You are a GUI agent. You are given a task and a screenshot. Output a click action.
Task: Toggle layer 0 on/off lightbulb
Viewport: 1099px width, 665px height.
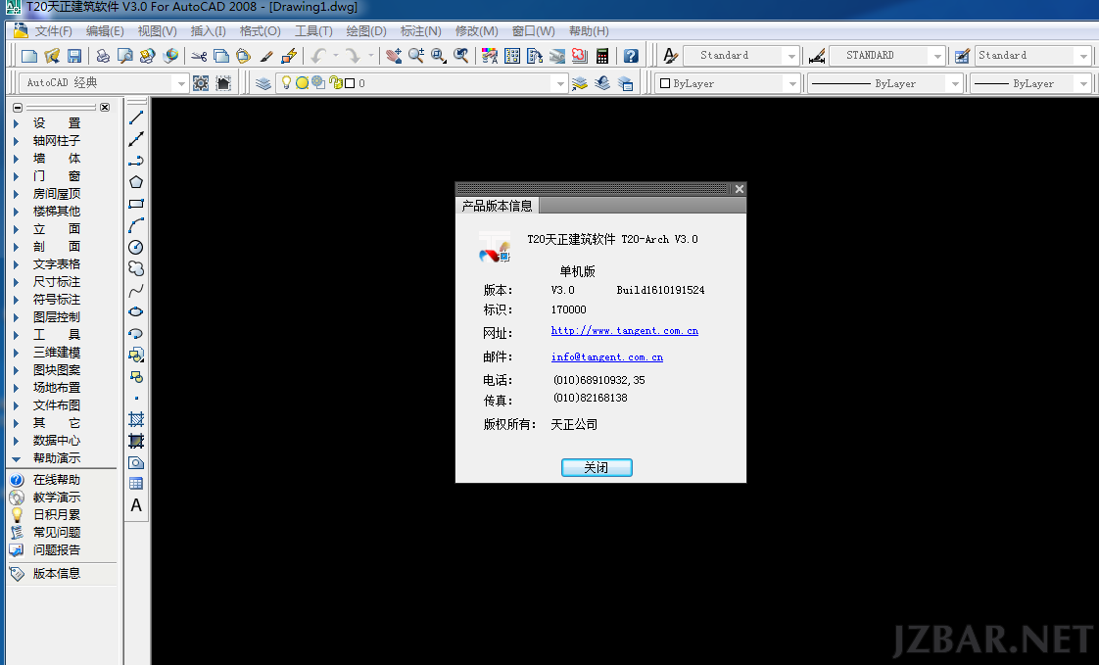click(286, 82)
